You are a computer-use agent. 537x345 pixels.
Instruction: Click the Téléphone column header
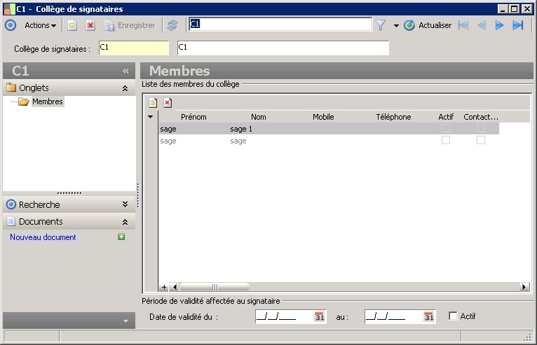[x=393, y=117]
